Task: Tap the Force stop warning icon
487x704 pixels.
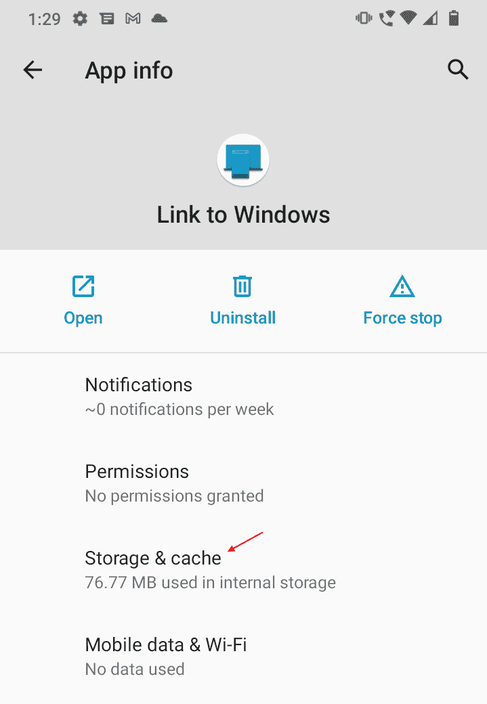Action: click(402, 286)
